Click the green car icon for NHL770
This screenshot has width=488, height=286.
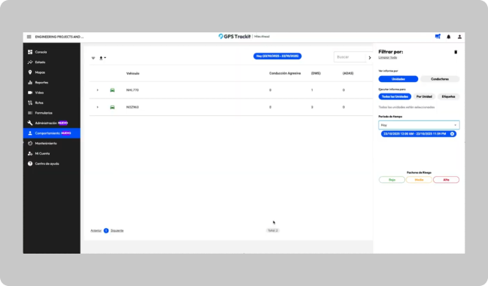click(x=112, y=90)
